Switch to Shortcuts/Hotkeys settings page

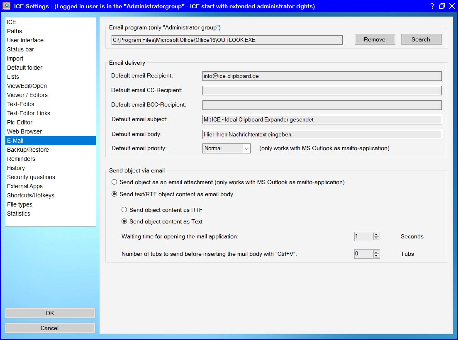pyautogui.click(x=31, y=195)
